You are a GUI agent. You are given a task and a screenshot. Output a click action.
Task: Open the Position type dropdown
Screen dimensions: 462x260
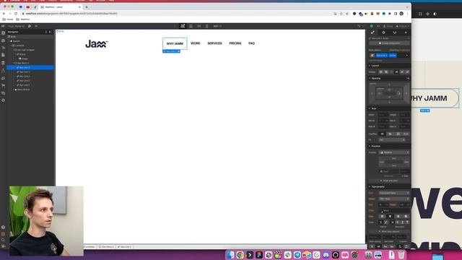(x=394, y=152)
